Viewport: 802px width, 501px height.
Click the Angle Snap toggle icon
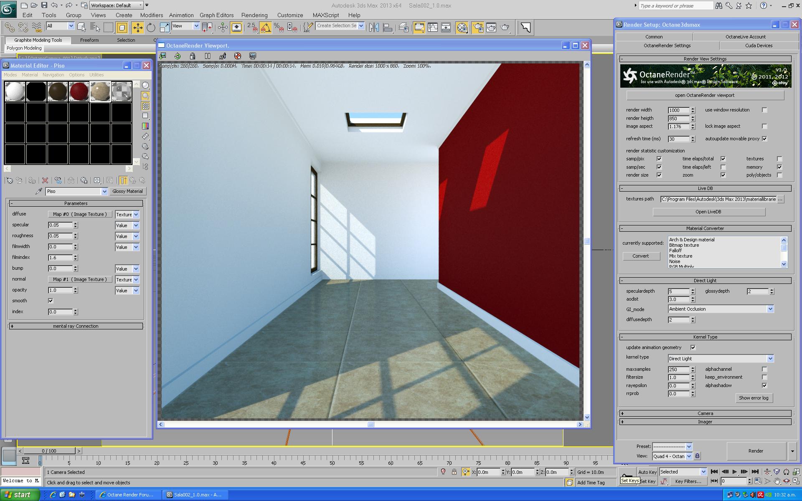266,28
